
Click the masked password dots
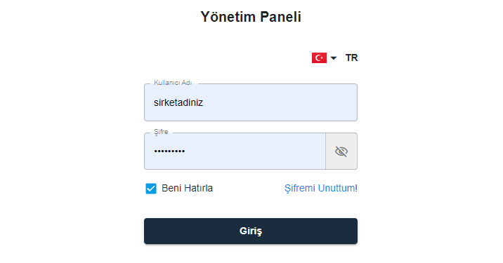169,151
